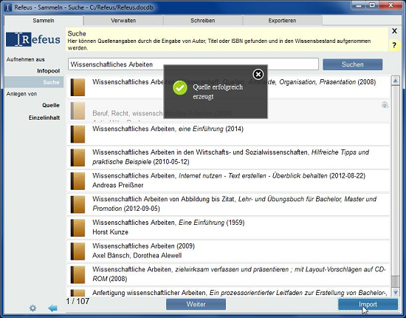Select result 'Wissenschaftliches Arbeiten, eine Einführung (2014)'

[228, 134]
